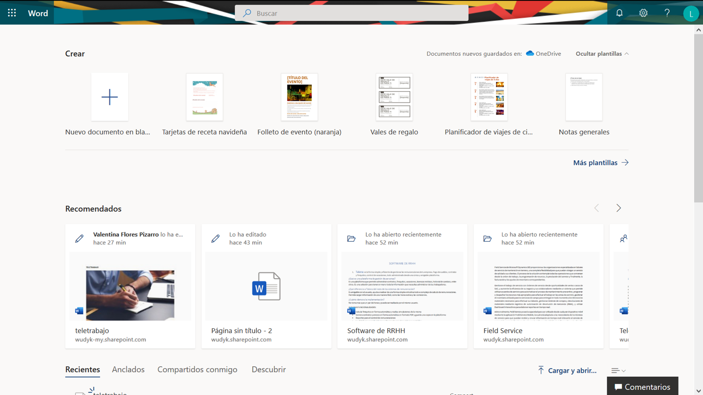Viewport: 703px width, 395px height.
Task: Open Field Service document preview
Action: point(538,286)
